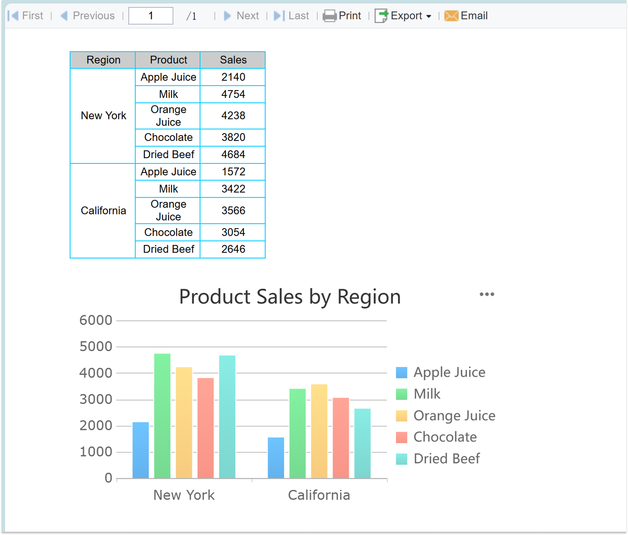Click the California Orange Juice bar

click(319, 431)
